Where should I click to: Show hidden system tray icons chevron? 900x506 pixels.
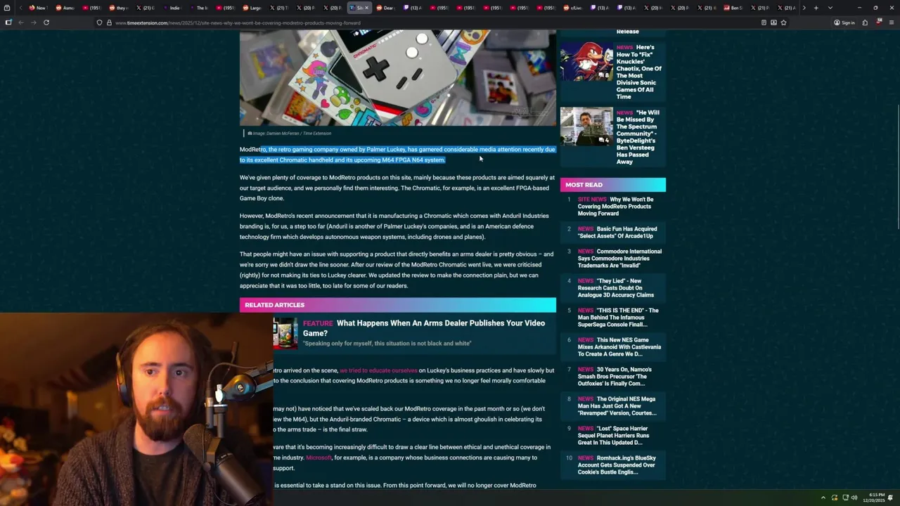(x=823, y=498)
